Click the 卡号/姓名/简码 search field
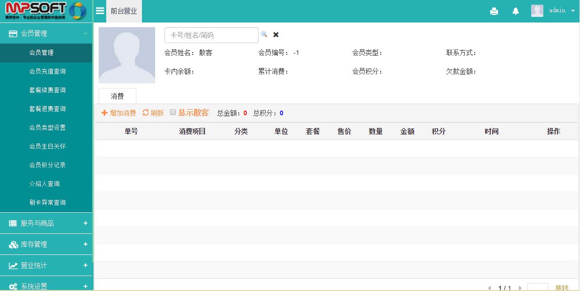Viewport: 580px width, 291px height. [211, 35]
